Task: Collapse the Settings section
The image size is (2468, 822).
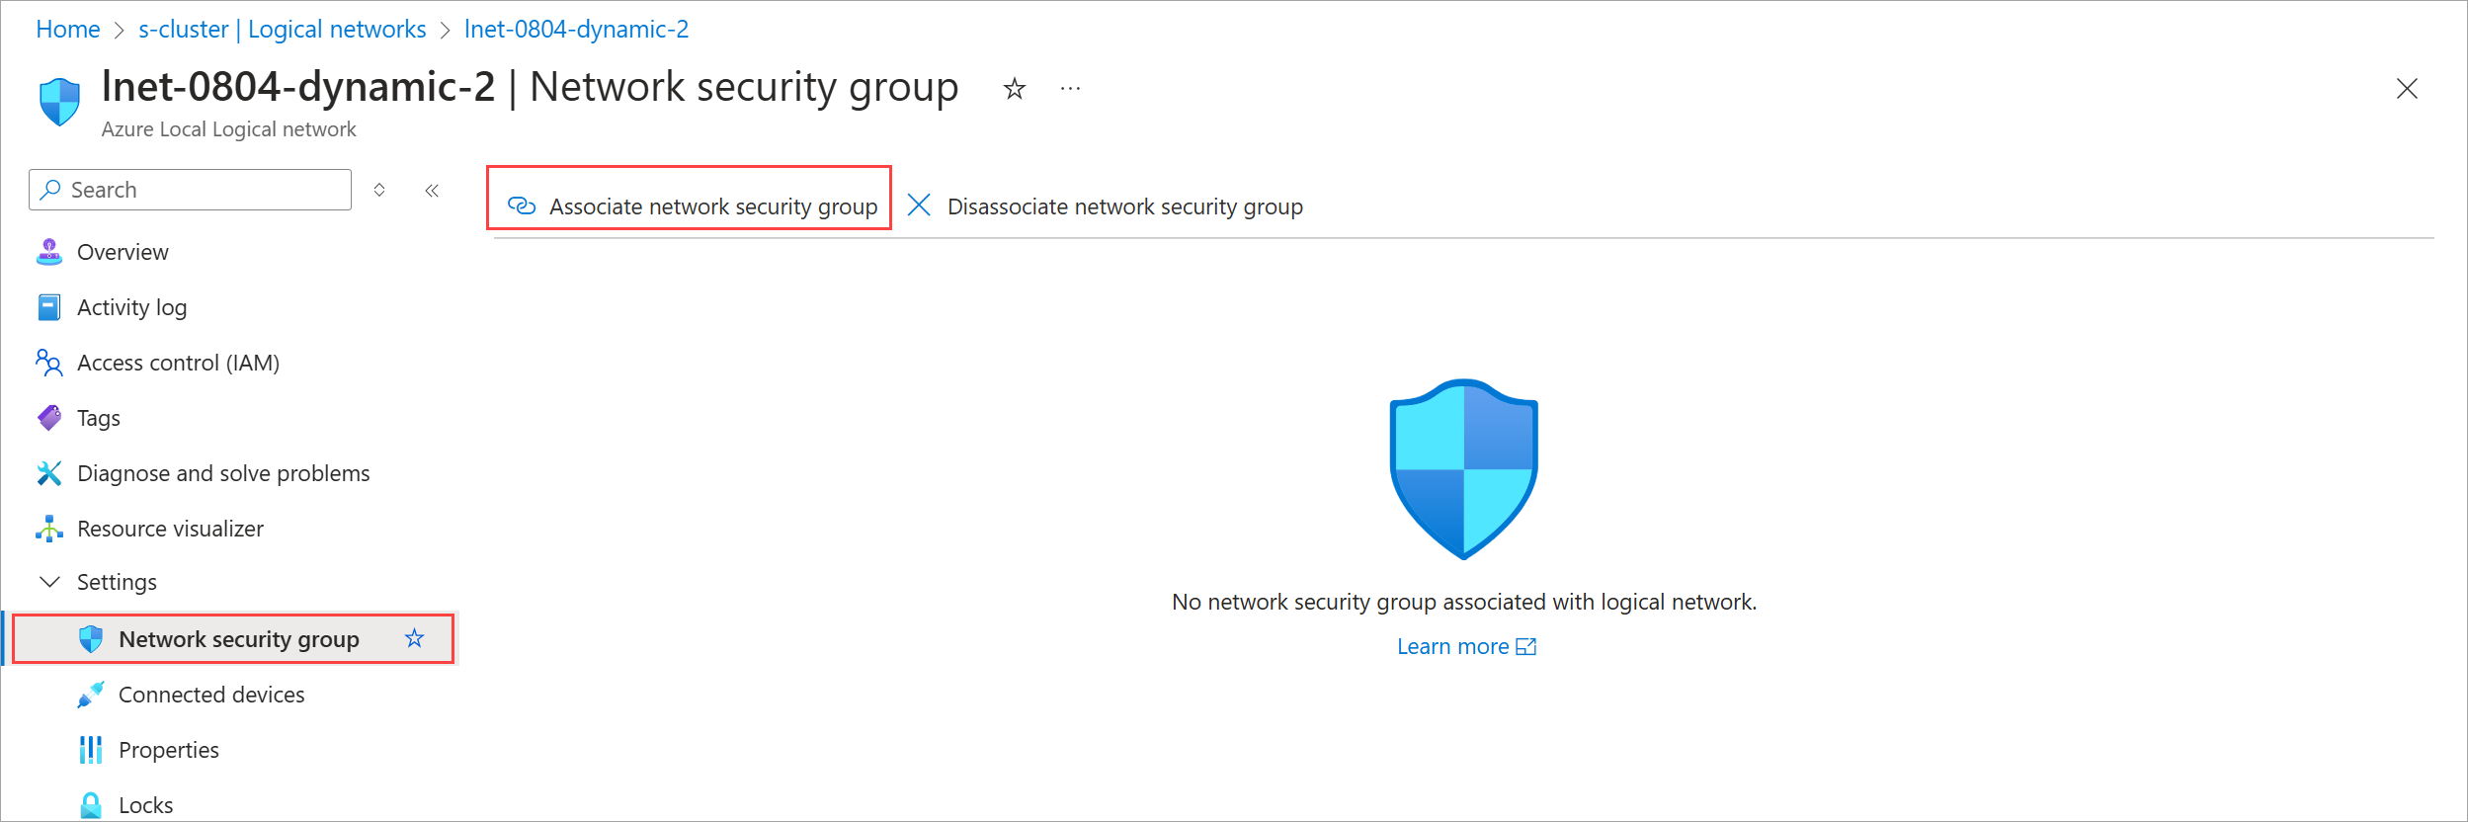Action: 49,582
